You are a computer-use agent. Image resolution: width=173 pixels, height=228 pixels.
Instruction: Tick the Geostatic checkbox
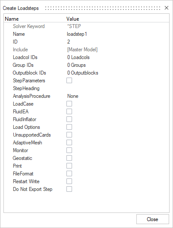point(69,158)
